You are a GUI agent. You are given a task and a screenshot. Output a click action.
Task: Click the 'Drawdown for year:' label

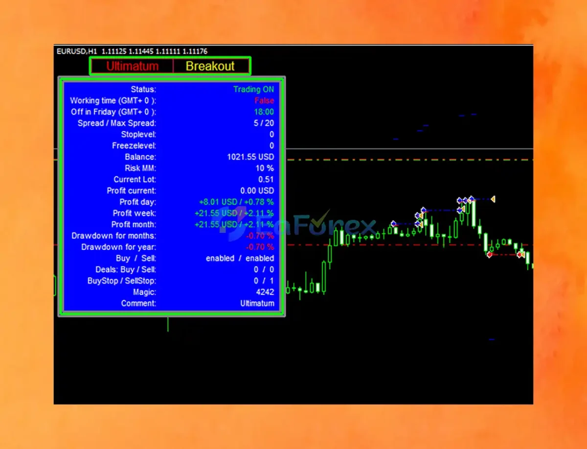coord(119,247)
